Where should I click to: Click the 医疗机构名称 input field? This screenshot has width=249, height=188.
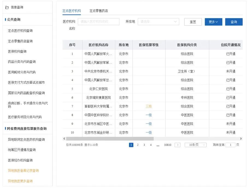click(x=99, y=22)
